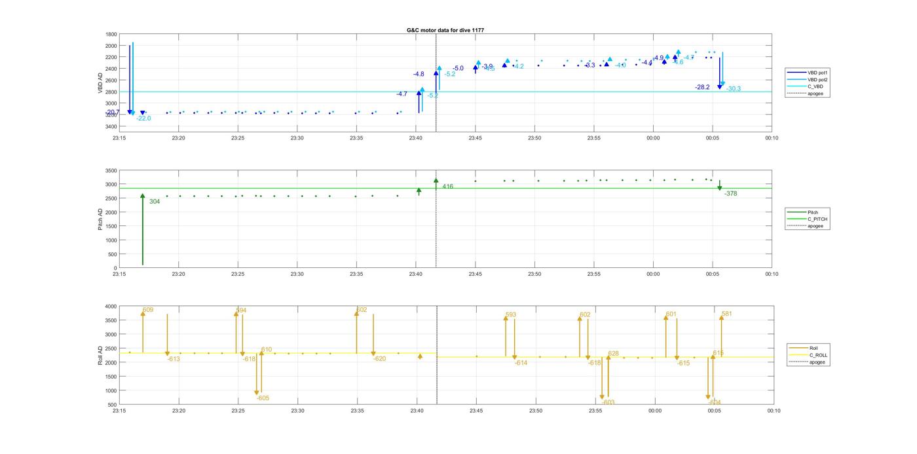The image size is (917, 454).
Task: Click the '-614' roll data label
Action: pyautogui.click(x=521, y=363)
